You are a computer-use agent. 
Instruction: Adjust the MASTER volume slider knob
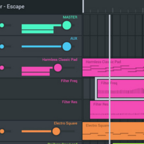click(67, 25)
